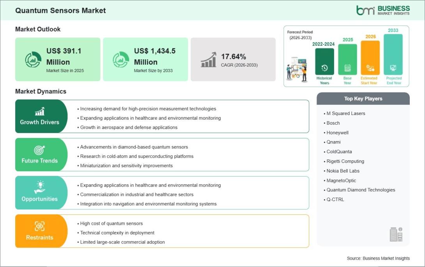Click 'Estimated Start Year' label
The height and width of the screenshot is (267, 425).
click(x=369, y=81)
